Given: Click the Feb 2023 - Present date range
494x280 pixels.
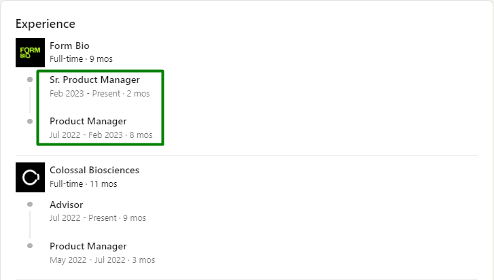Looking at the screenshot, I should (99, 94).
